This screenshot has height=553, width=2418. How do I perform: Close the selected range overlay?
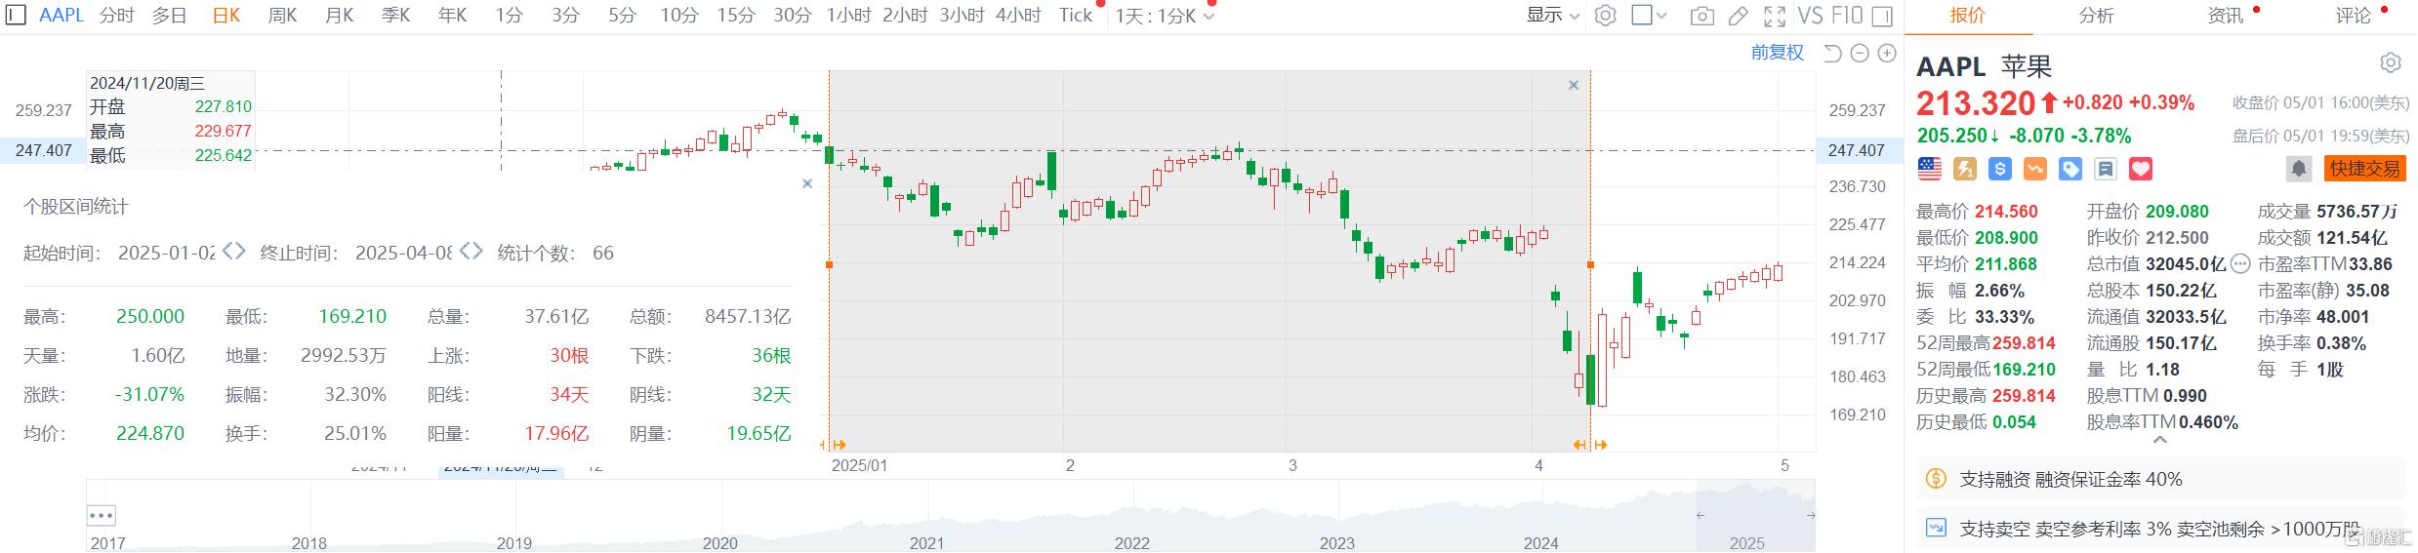tap(1574, 86)
